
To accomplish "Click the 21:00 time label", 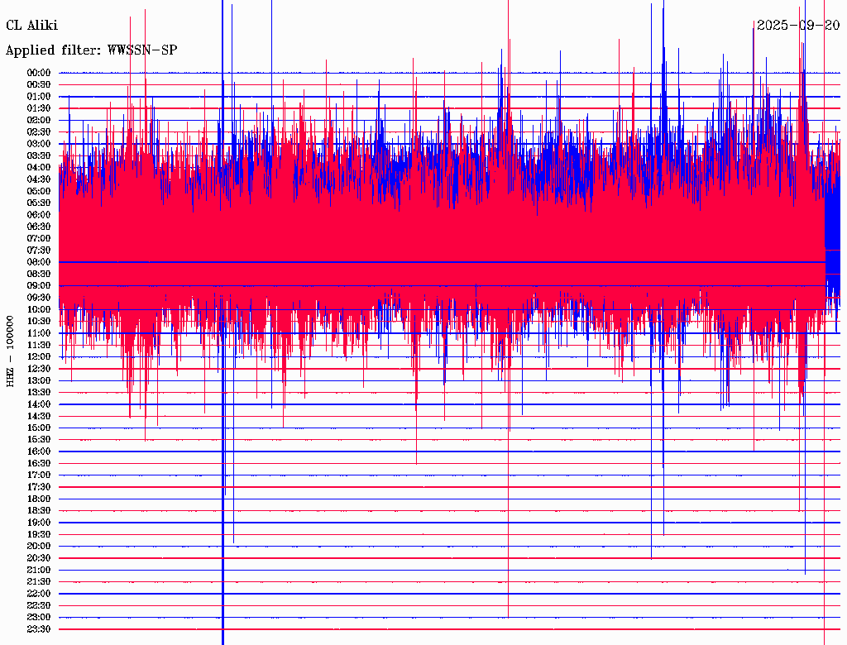I will 39,571.
